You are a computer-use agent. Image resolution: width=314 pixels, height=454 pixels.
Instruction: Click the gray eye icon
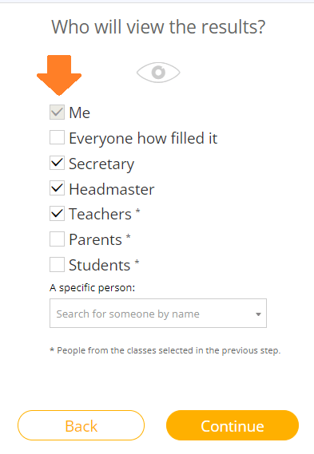pos(158,73)
